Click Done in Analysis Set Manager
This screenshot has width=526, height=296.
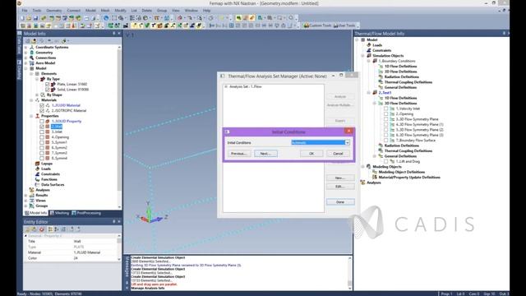(x=340, y=202)
